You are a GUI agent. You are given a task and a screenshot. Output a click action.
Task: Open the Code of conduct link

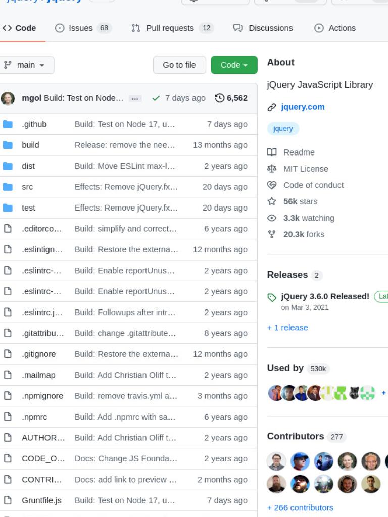coord(313,185)
